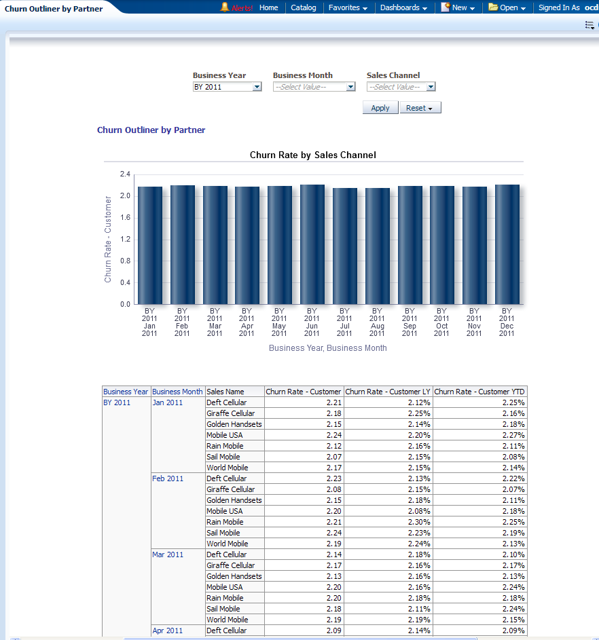
Task: Open the Catalog link
Action: 303,8
